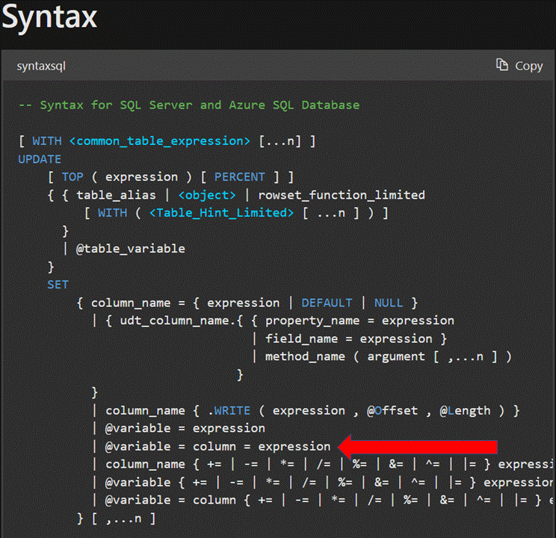Image resolution: width=556 pixels, height=538 pixels.
Task: Click the green SQL Server comment line
Action: [189, 105]
